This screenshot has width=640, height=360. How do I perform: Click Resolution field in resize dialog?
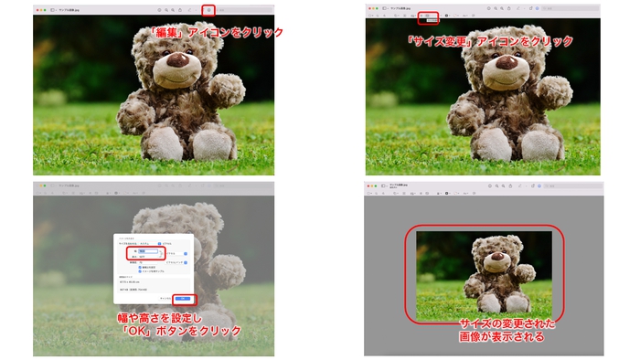coord(148,262)
